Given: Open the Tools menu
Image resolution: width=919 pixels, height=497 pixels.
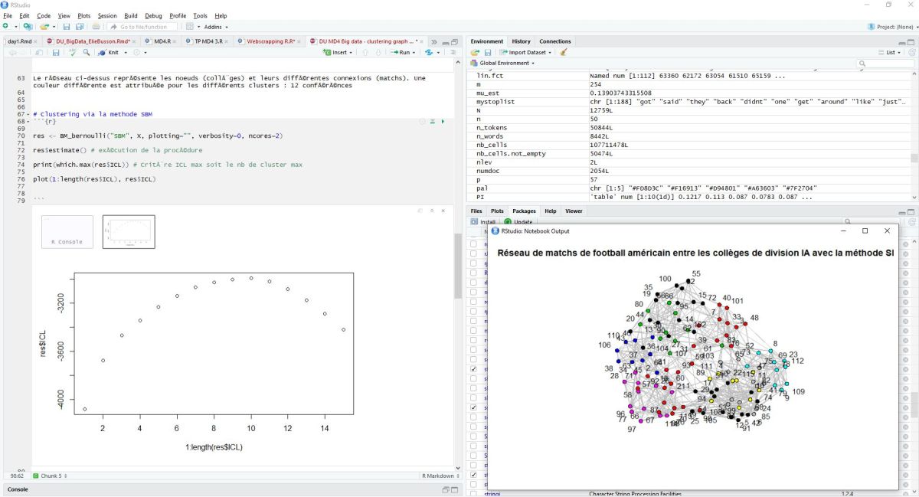Looking at the screenshot, I should click(200, 15).
